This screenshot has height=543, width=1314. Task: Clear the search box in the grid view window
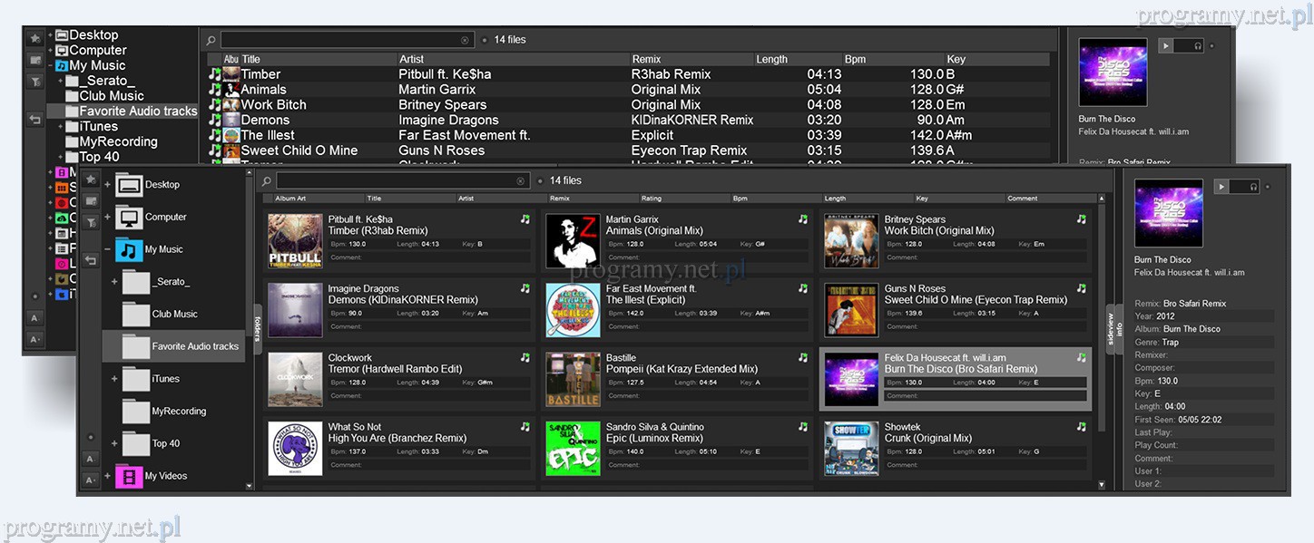[521, 181]
